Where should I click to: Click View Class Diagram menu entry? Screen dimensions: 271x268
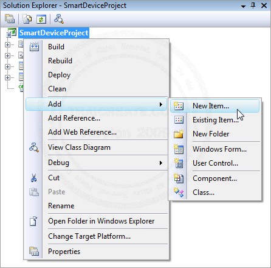(96, 147)
